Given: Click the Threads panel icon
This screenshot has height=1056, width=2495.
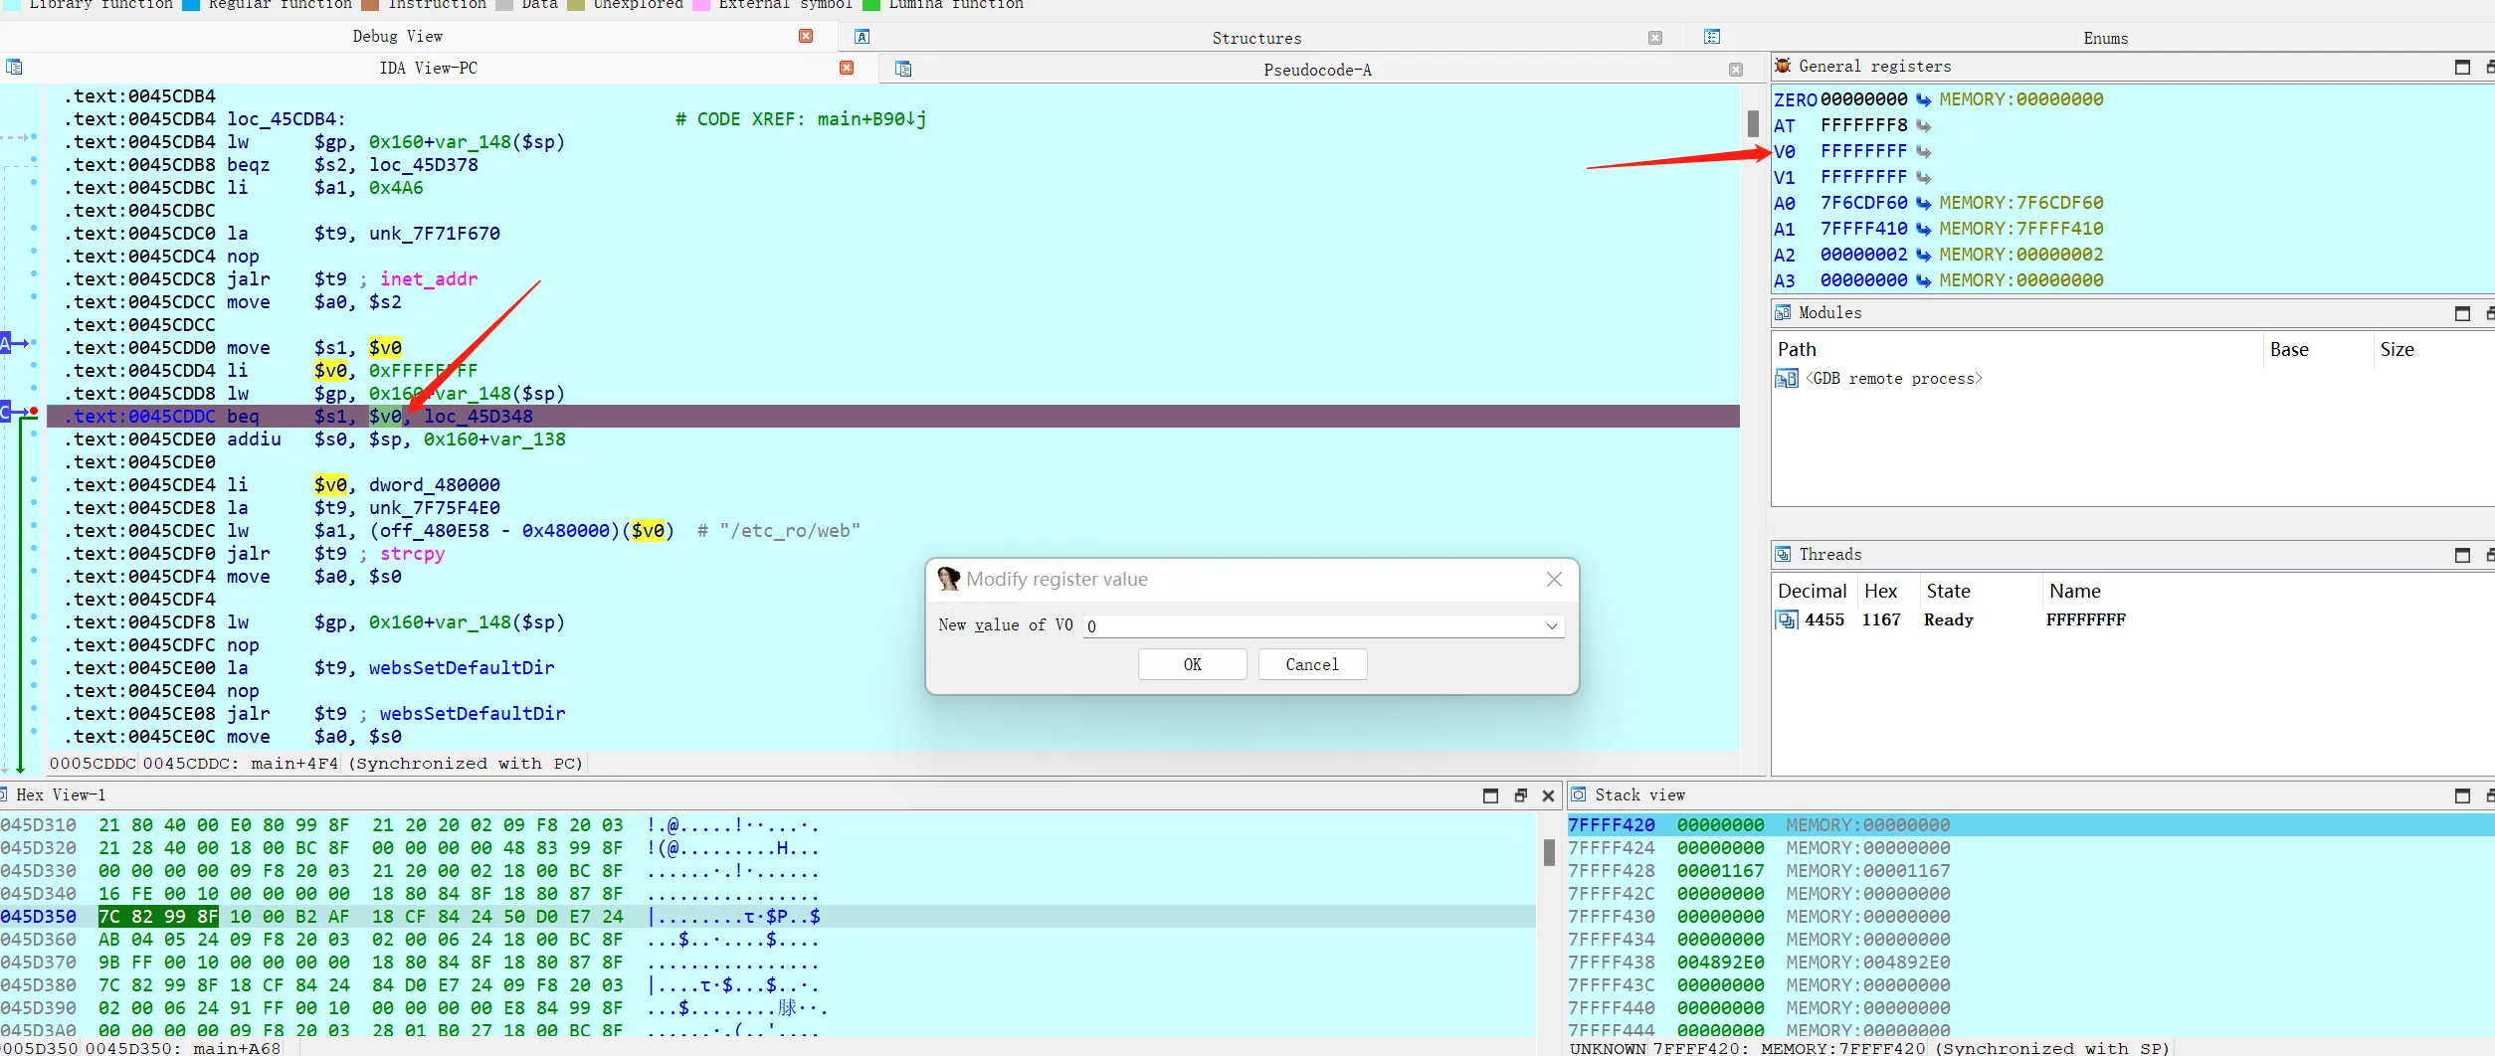Looking at the screenshot, I should click(x=1783, y=554).
